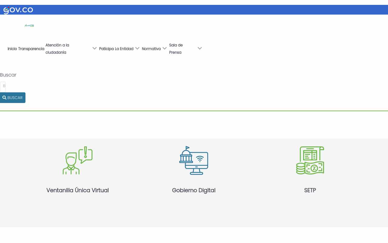Open the small entity logo below the header
Screen dimensions: 388x243
(29, 26)
